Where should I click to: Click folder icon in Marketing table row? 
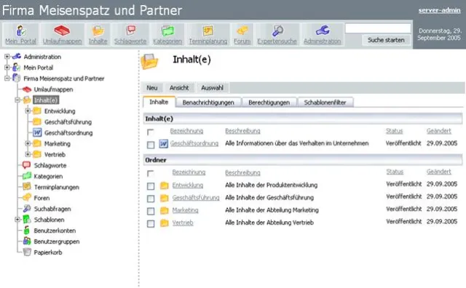pyautogui.click(x=164, y=210)
